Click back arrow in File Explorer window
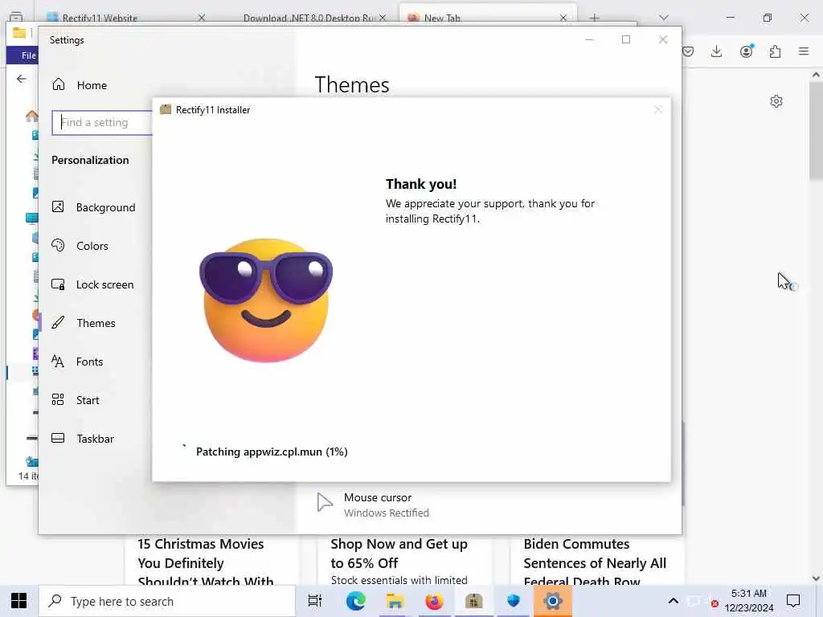The width and height of the screenshot is (823, 617). tap(21, 79)
